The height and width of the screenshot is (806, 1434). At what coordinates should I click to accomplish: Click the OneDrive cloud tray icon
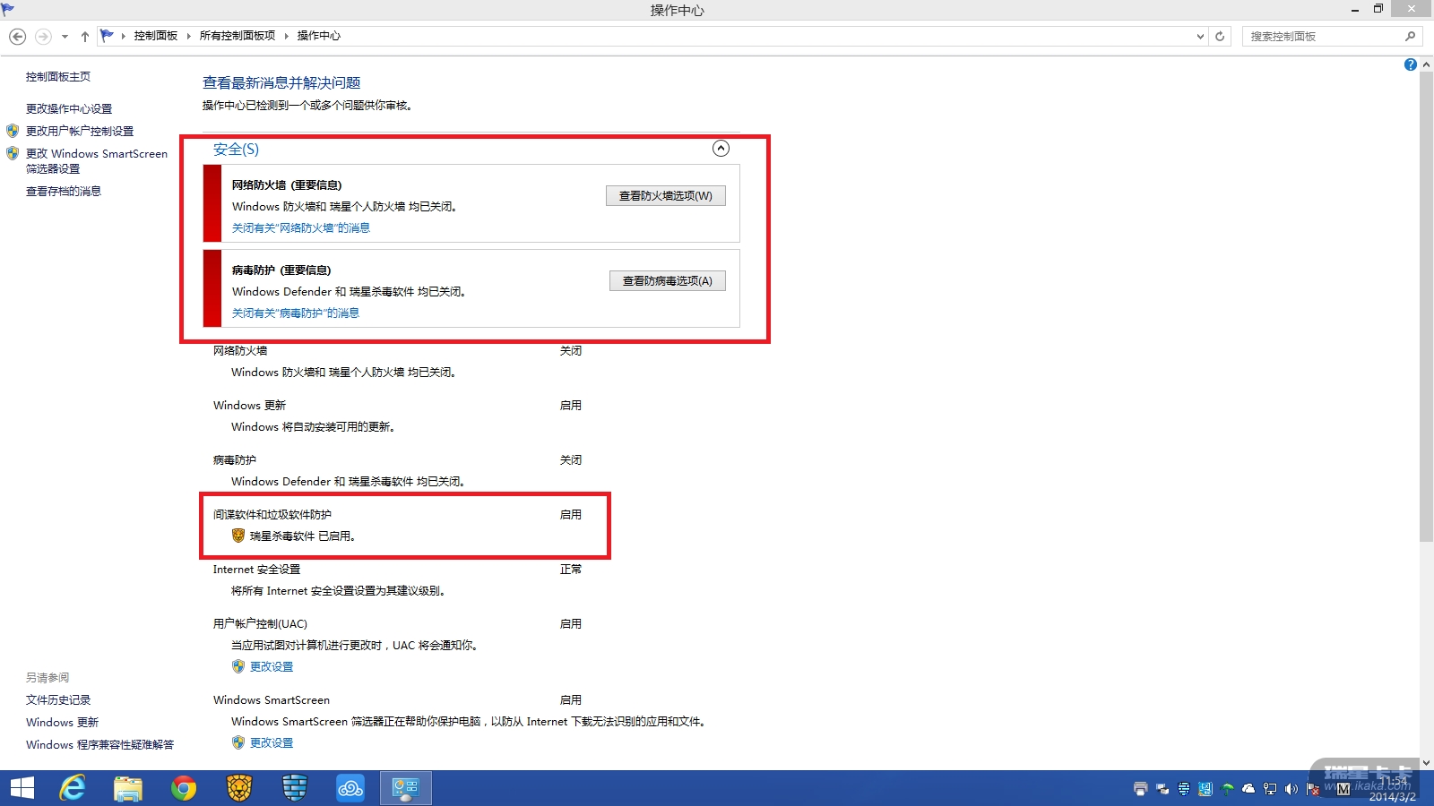[1248, 789]
